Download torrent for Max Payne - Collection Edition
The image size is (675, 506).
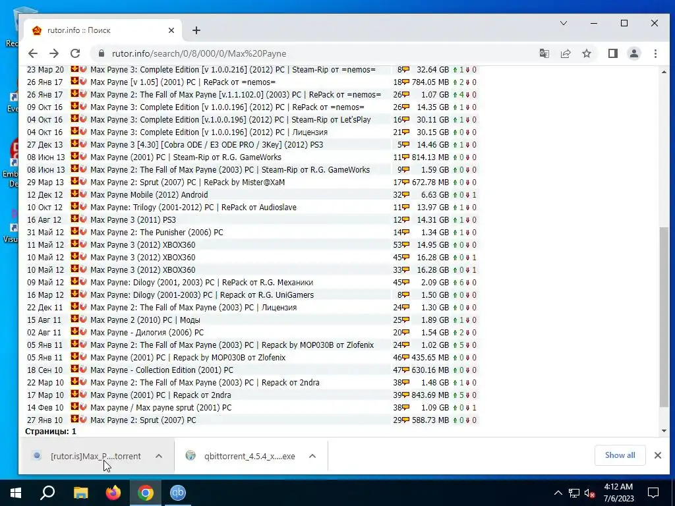[x=74, y=369]
